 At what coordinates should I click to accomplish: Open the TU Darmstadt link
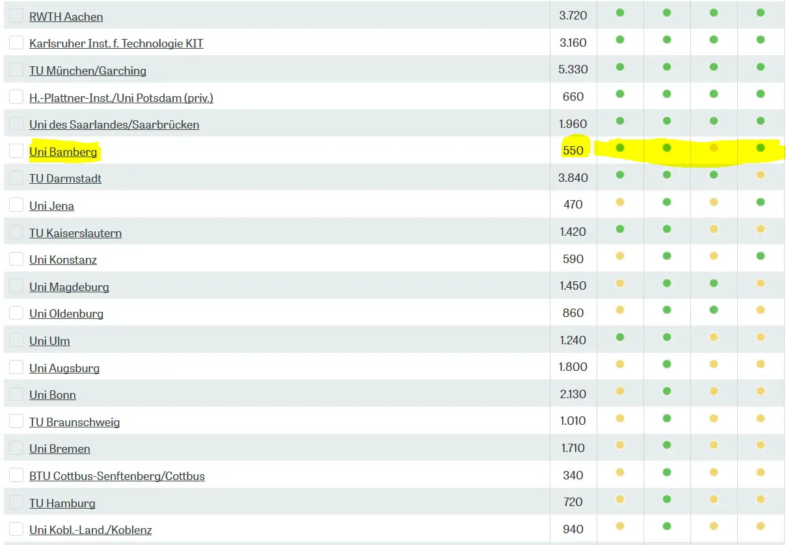tap(65, 178)
